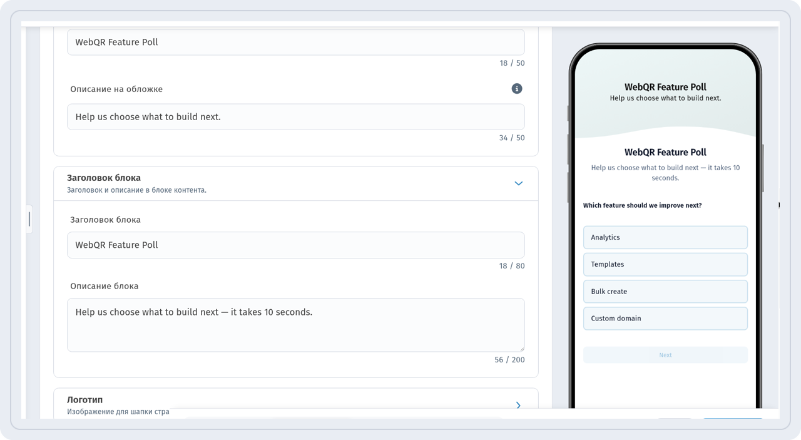
Task: Select the Custom domain poll answer
Action: pyautogui.click(x=665, y=319)
